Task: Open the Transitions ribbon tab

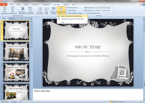Action: 35,4
